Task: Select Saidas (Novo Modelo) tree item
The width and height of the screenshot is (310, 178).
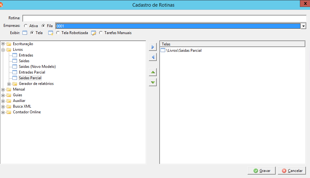Action: [37, 67]
